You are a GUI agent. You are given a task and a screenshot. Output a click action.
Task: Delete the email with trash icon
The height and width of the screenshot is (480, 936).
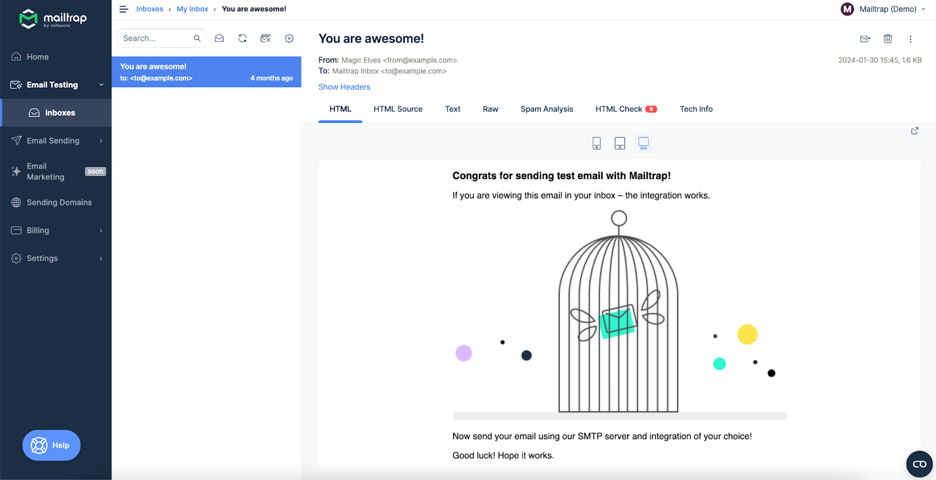(887, 39)
